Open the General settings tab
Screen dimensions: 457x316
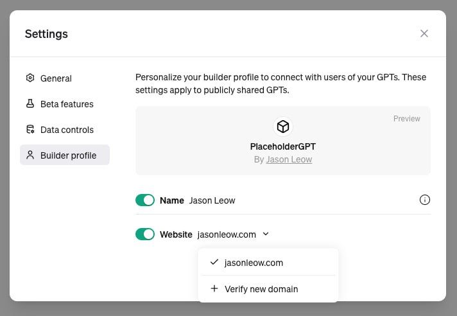tap(56, 78)
